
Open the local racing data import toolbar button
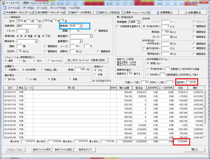tap(50, 13)
